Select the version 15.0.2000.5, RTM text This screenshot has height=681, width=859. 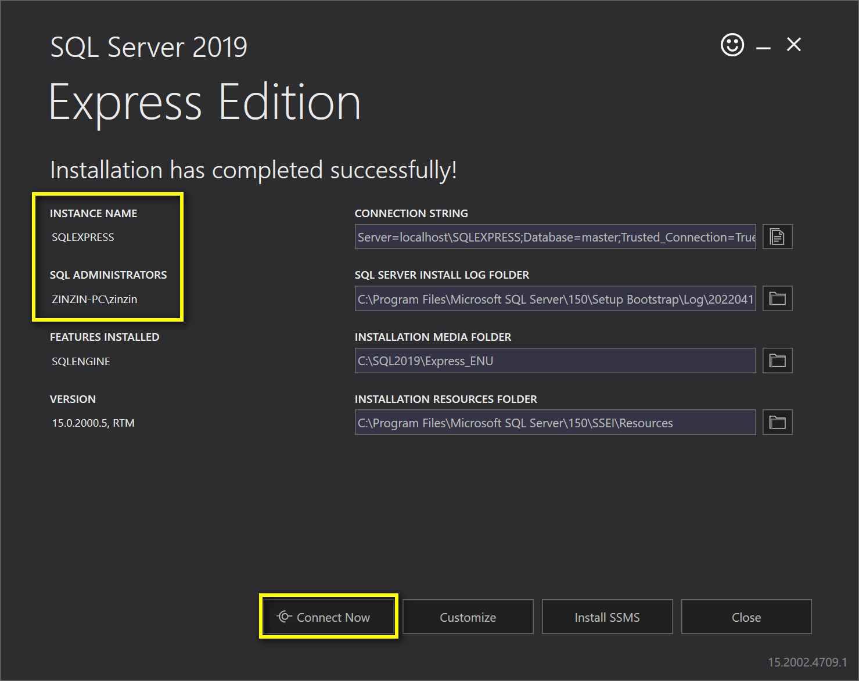[94, 423]
